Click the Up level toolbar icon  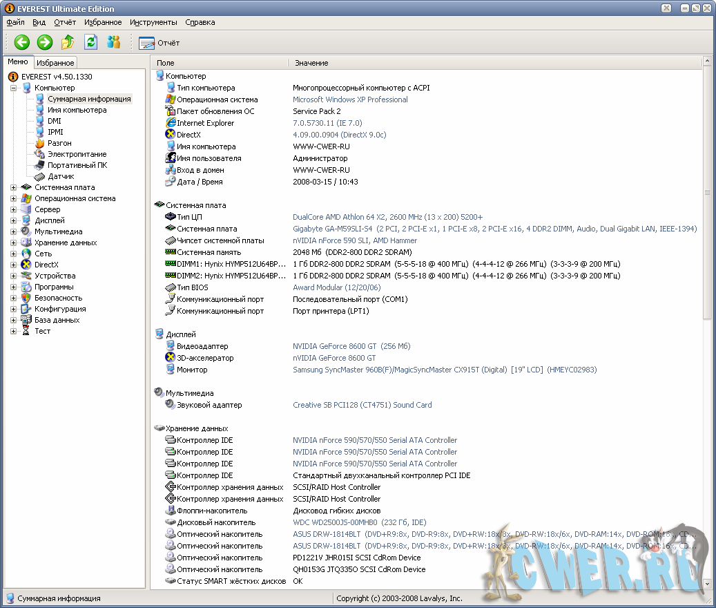[x=68, y=43]
